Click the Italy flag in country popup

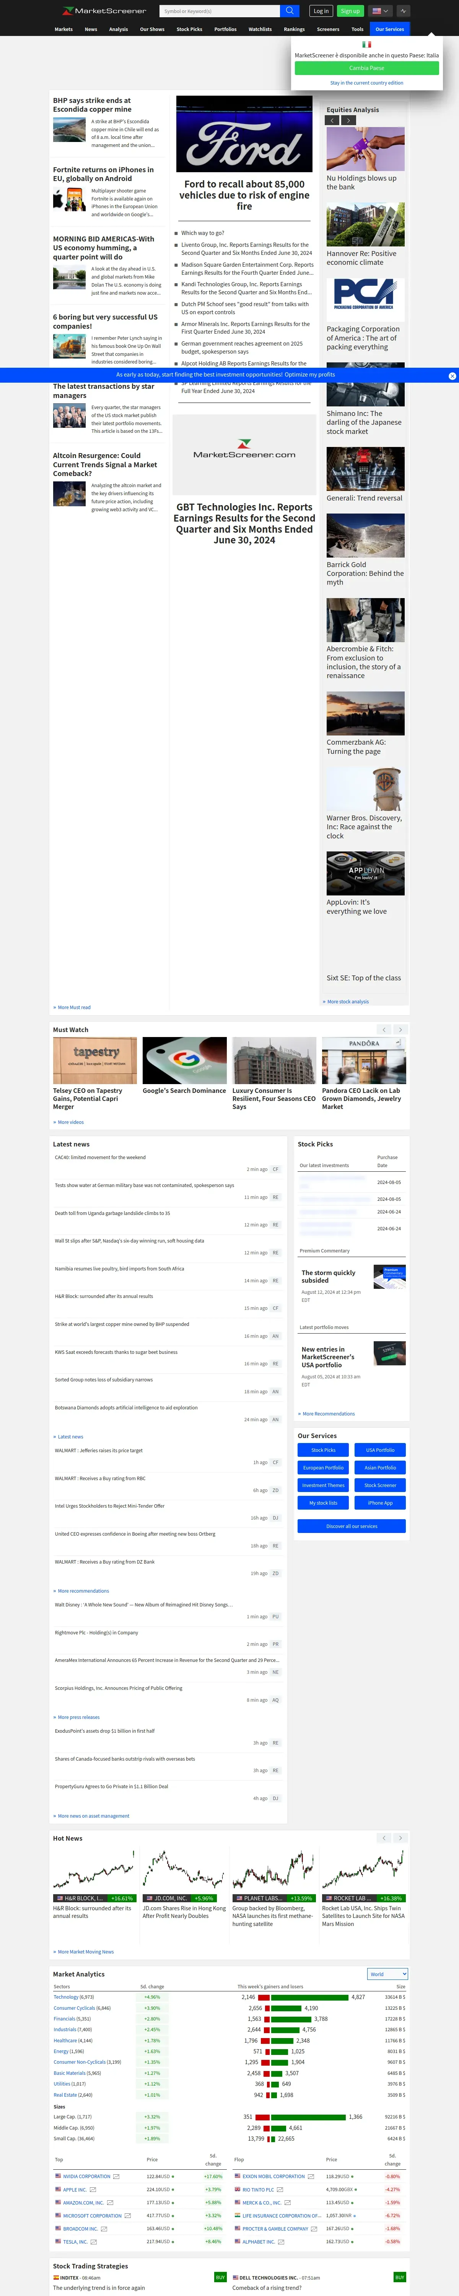(366, 44)
